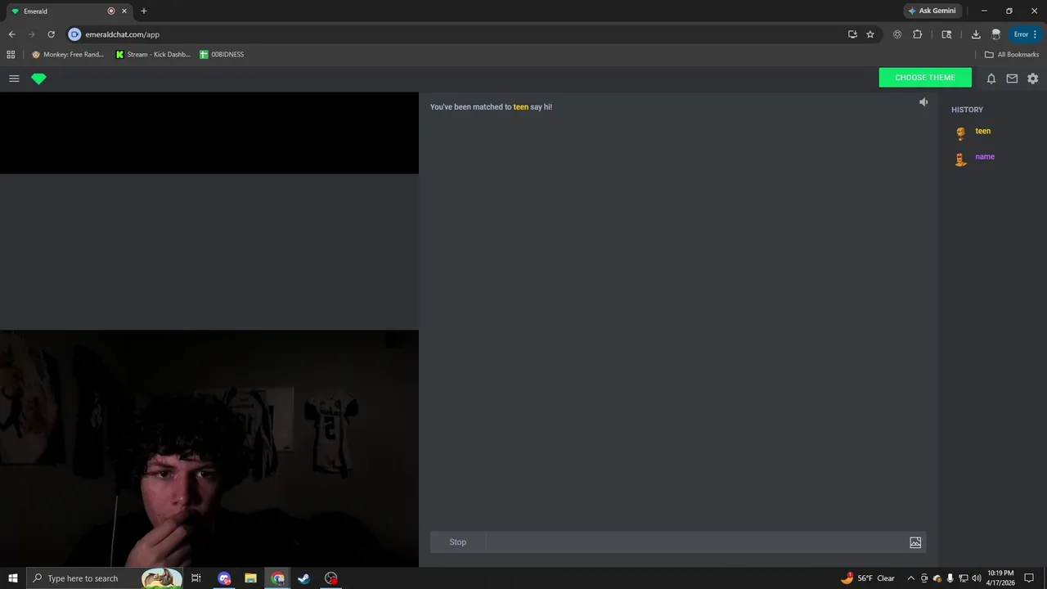Mute chat sound with speaker icon
Screen dimensions: 1047x589
(x=923, y=102)
